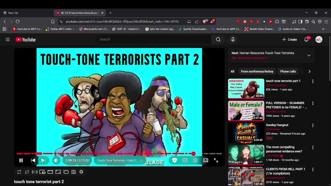Click the dashed-frame pop-up player icon
Viewport: 331px width, 186px height.
[x=66, y=172]
